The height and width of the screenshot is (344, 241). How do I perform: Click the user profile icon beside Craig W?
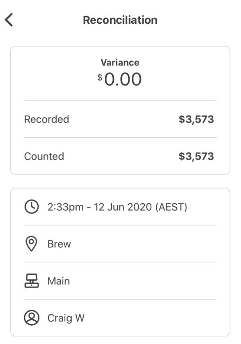[x=31, y=318]
